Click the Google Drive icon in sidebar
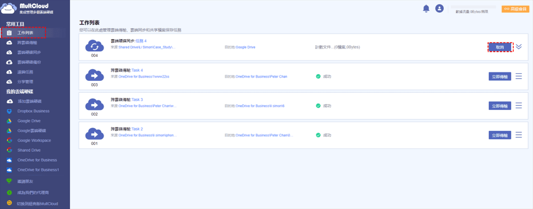The width and height of the screenshot is (533, 209). coord(9,121)
